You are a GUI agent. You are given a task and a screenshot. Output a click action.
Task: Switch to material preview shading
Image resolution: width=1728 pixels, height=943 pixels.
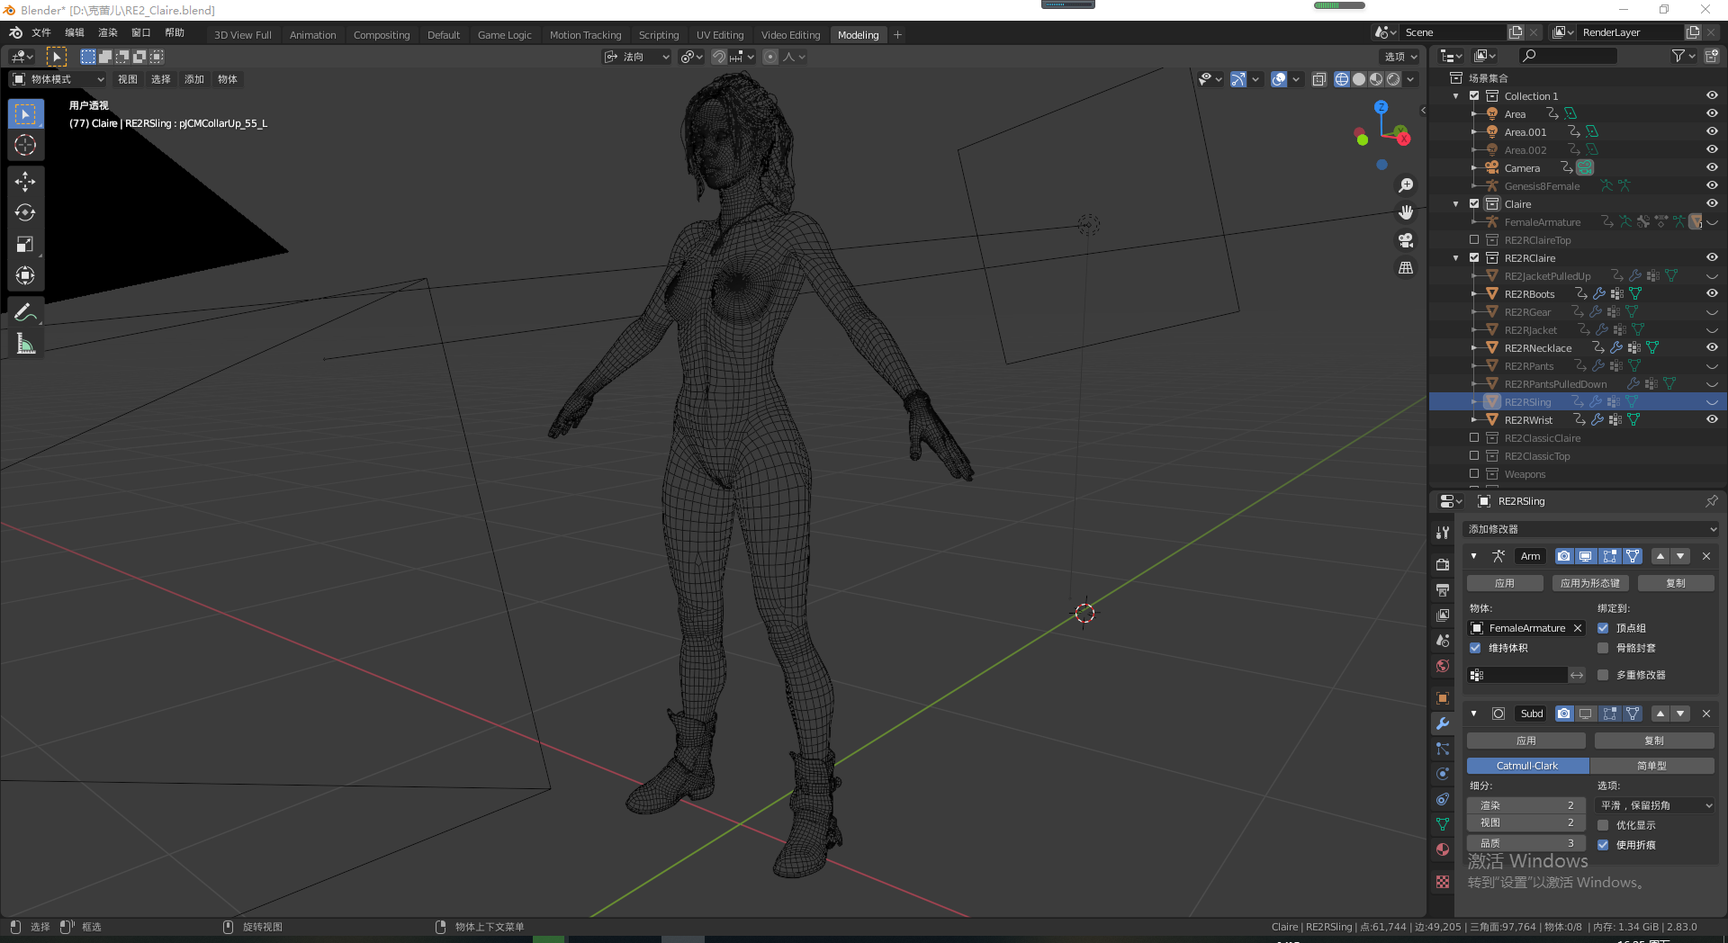pos(1376,79)
